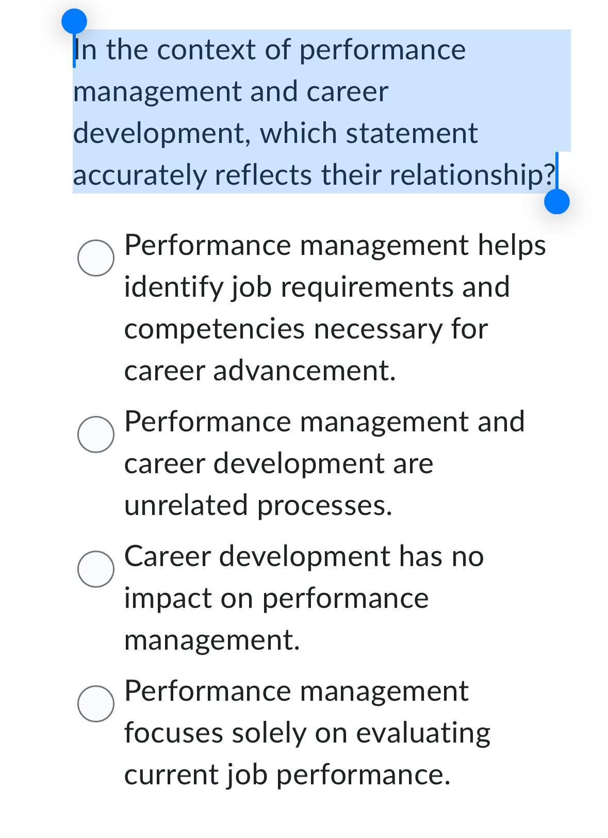608x838 pixels.
Task: Pick the 'focuses solely on evaluating' option
Action: tap(307, 733)
